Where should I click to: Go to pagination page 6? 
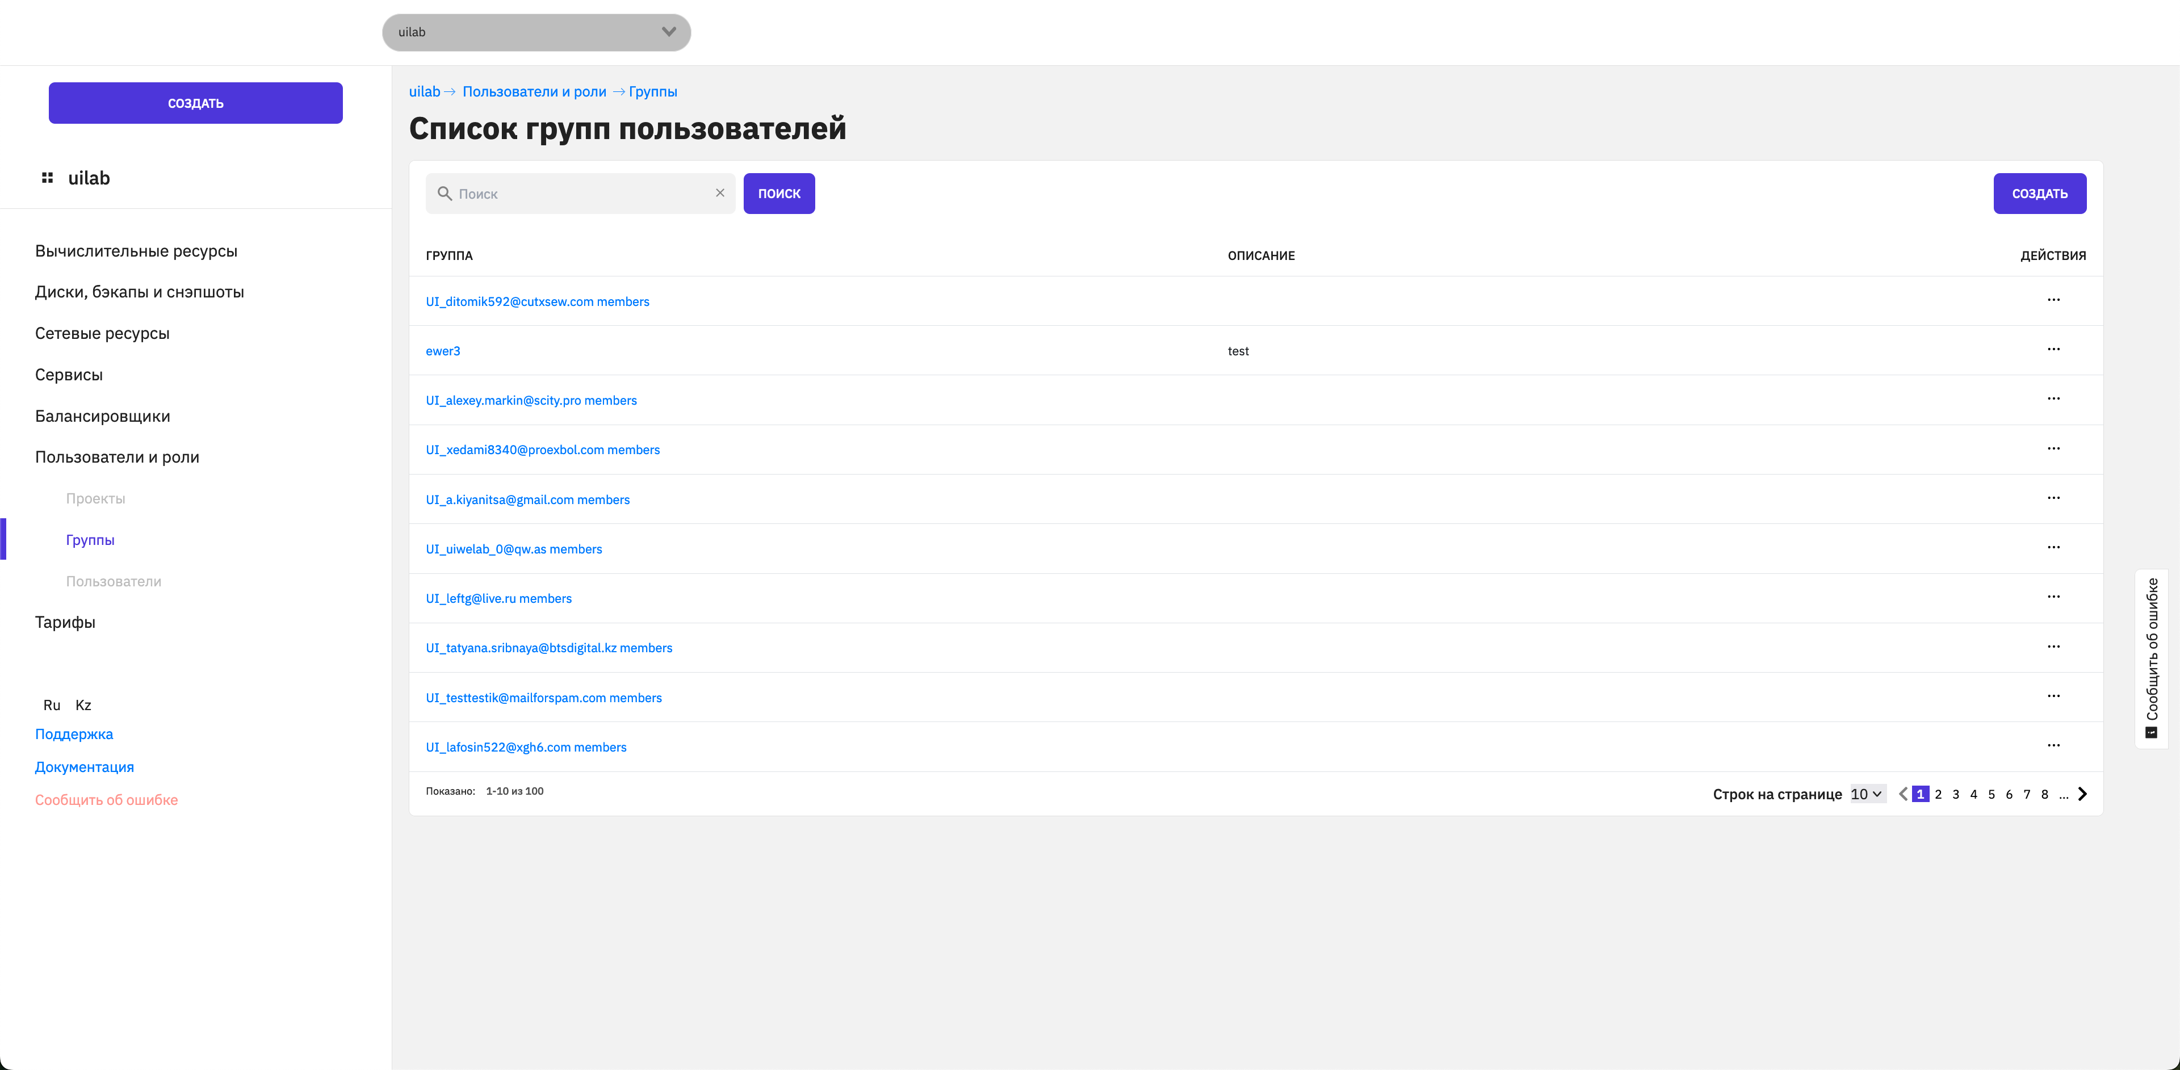[2009, 794]
